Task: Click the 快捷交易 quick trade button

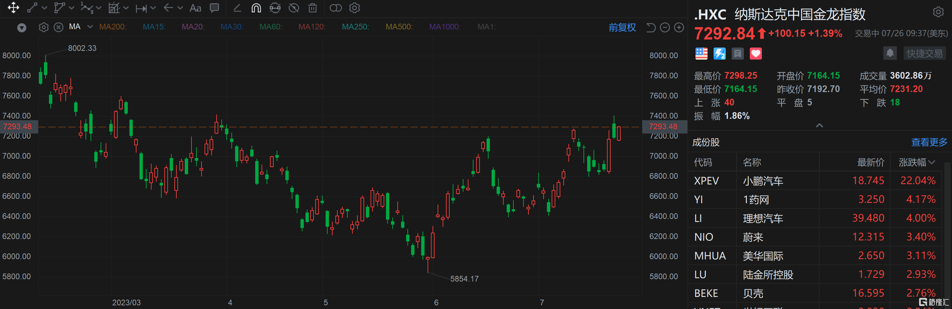Action: click(x=924, y=54)
